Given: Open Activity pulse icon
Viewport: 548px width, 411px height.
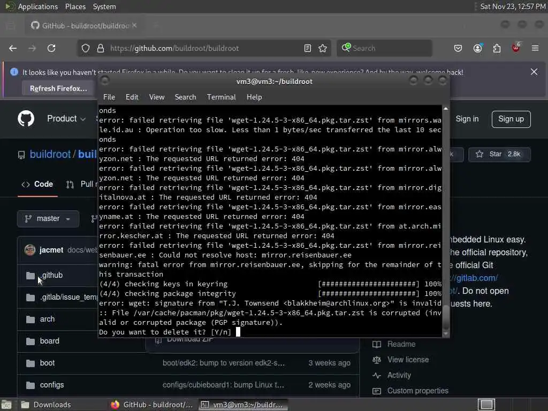Looking at the screenshot, I should click(377, 375).
